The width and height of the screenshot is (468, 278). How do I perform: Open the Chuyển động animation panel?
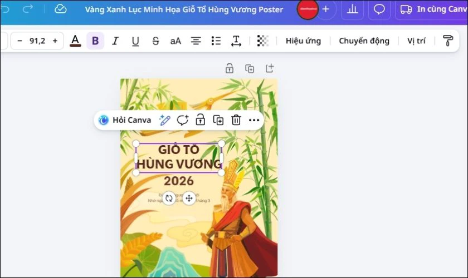coord(364,41)
